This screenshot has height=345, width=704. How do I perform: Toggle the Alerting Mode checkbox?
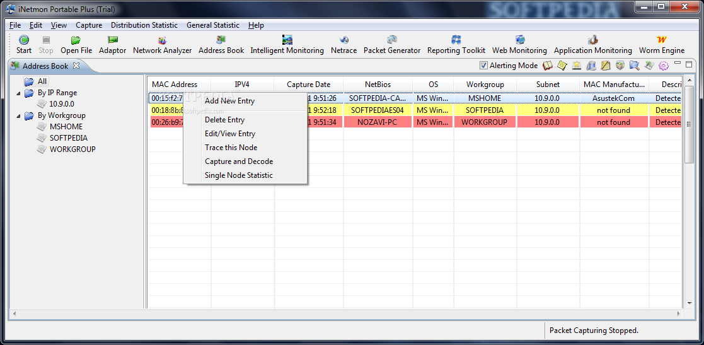pyautogui.click(x=483, y=66)
